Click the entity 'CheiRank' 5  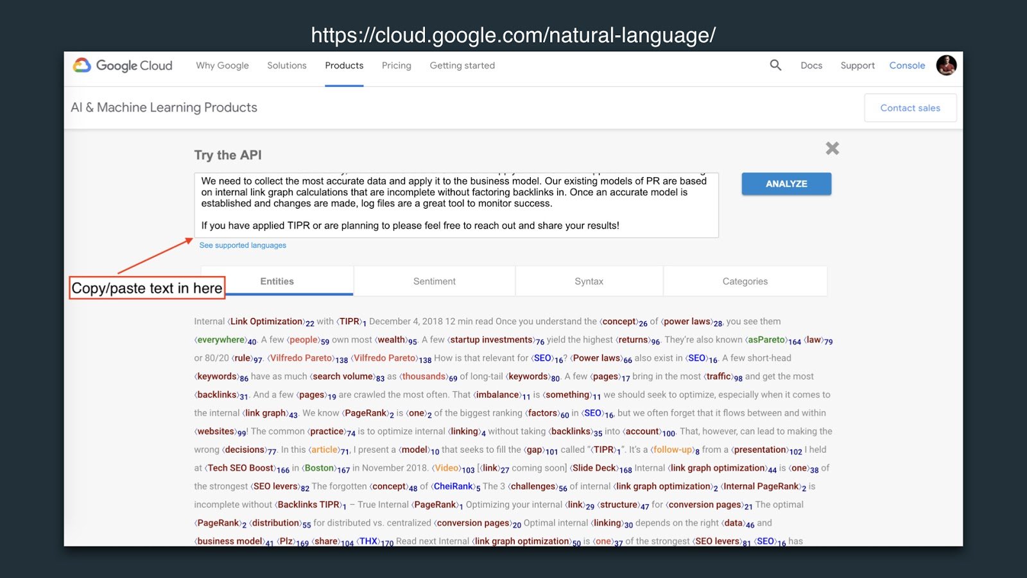[456, 486]
